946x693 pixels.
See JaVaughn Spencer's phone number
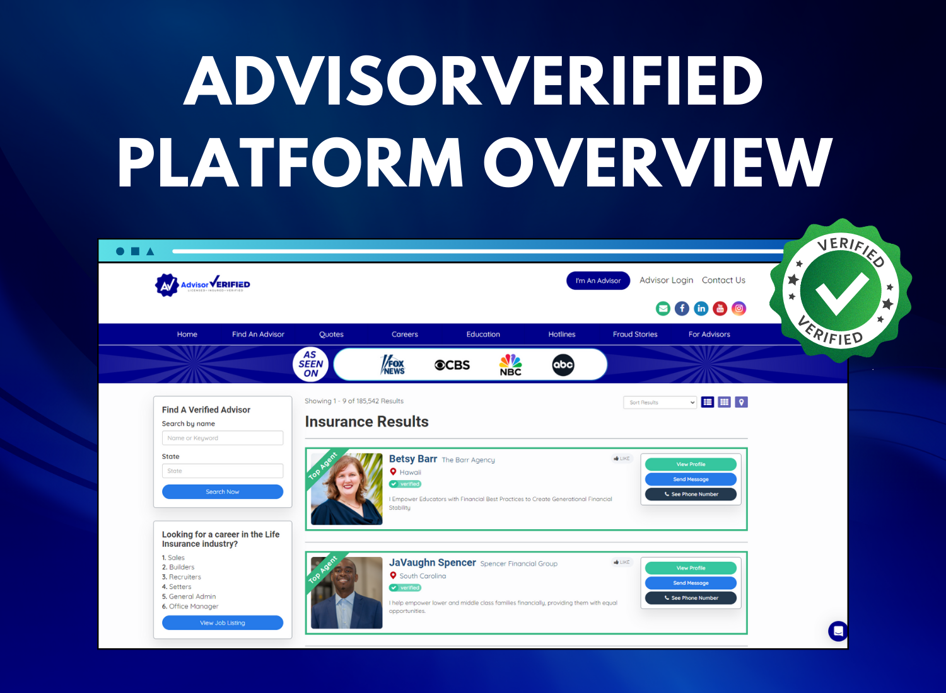point(691,598)
